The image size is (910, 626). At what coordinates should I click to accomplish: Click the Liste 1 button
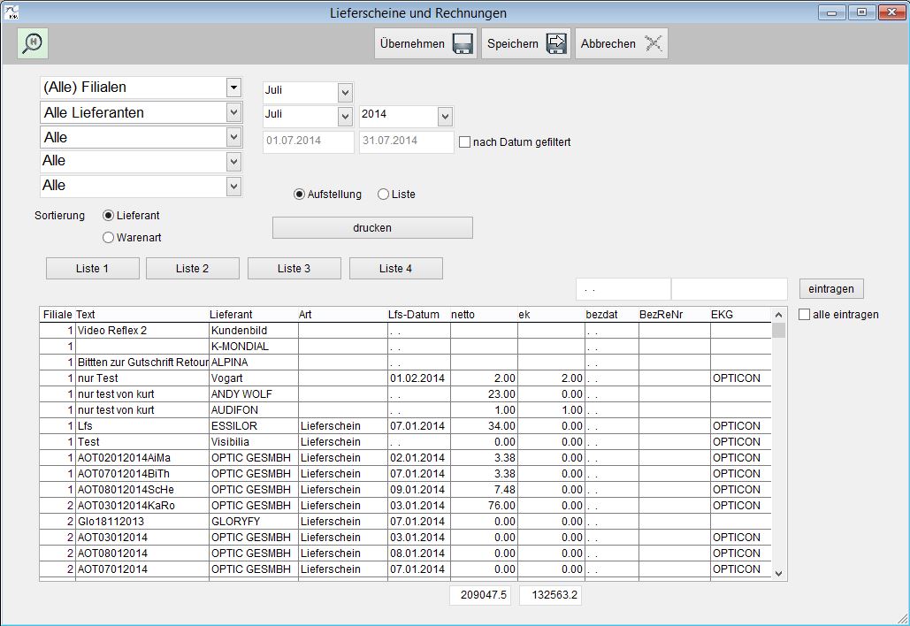(93, 269)
